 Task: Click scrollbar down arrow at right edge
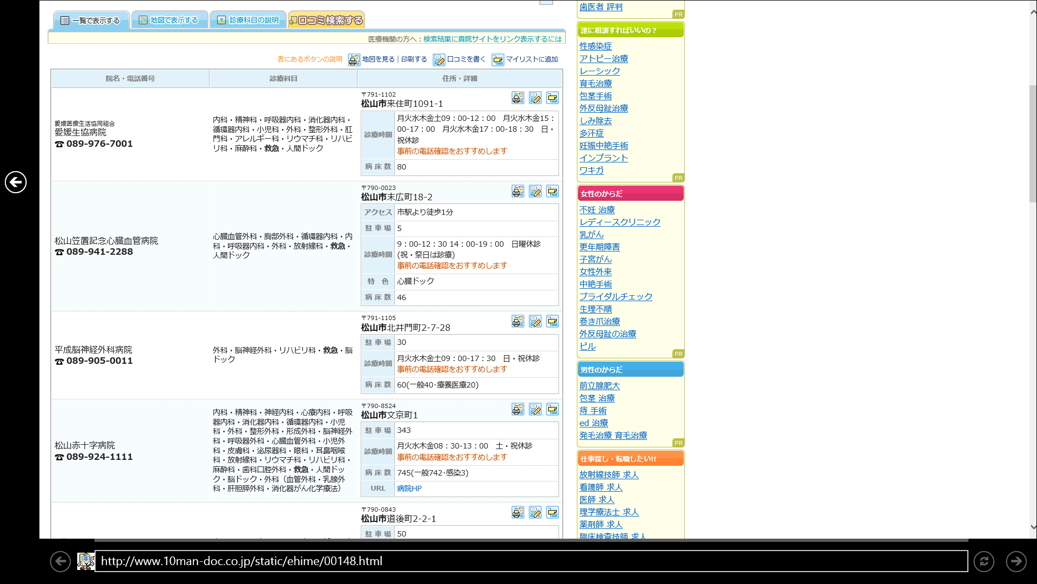pos(1033,527)
